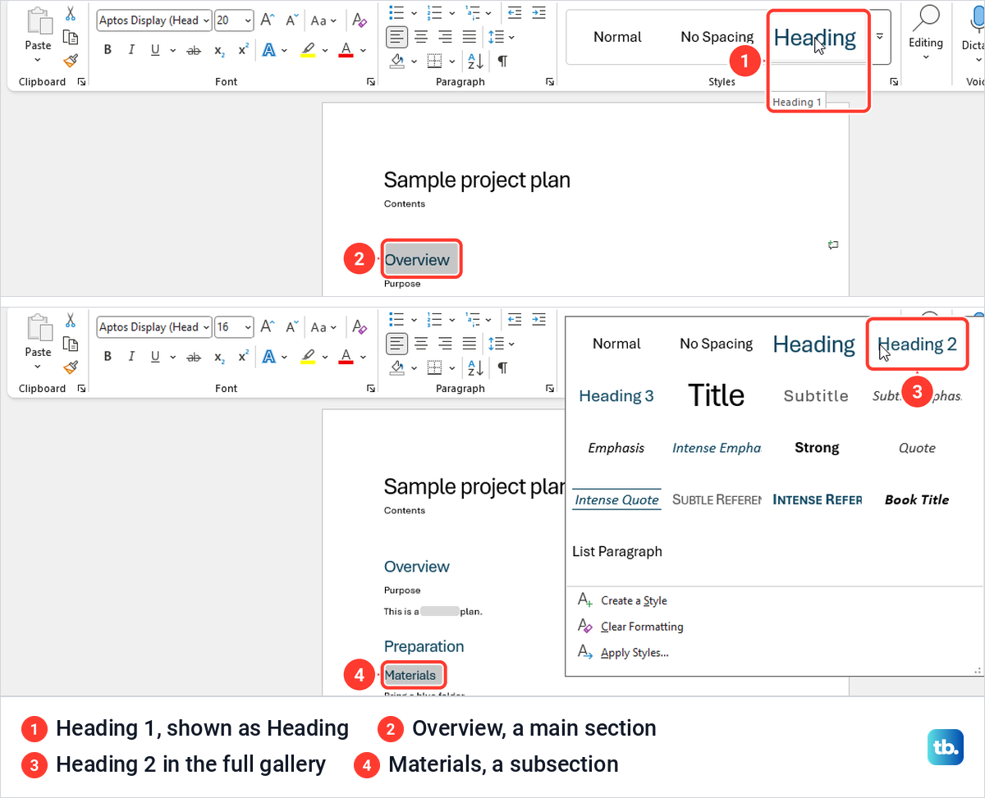This screenshot has height=798, width=985.
Task: Open underline style arrow in the size-16 ribbon
Action: pos(173,358)
